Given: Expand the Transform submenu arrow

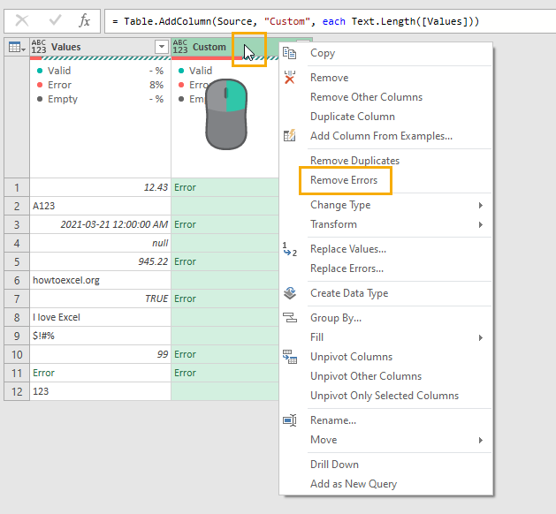Looking at the screenshot, I should [481, 224].
